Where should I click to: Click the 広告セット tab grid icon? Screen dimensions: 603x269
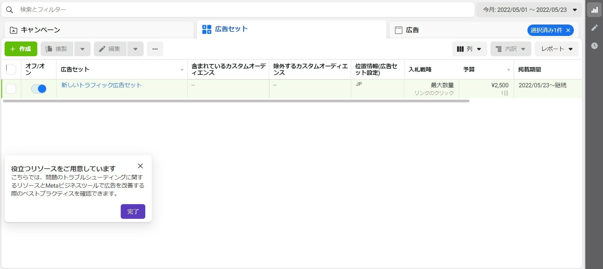click(x=207, y=29)
